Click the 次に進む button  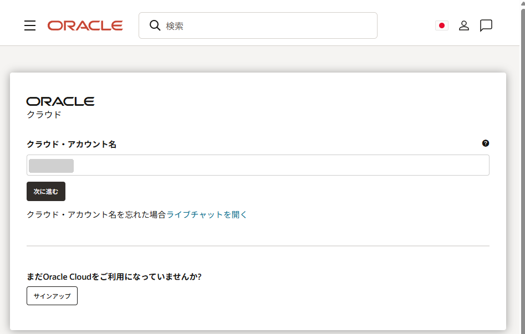[x=46, y=192]
